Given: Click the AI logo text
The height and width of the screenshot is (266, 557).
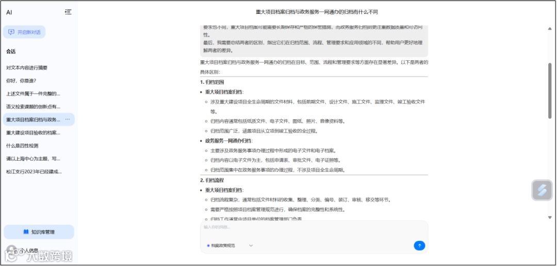Looking at the screenshot, I should click(9, 12).
